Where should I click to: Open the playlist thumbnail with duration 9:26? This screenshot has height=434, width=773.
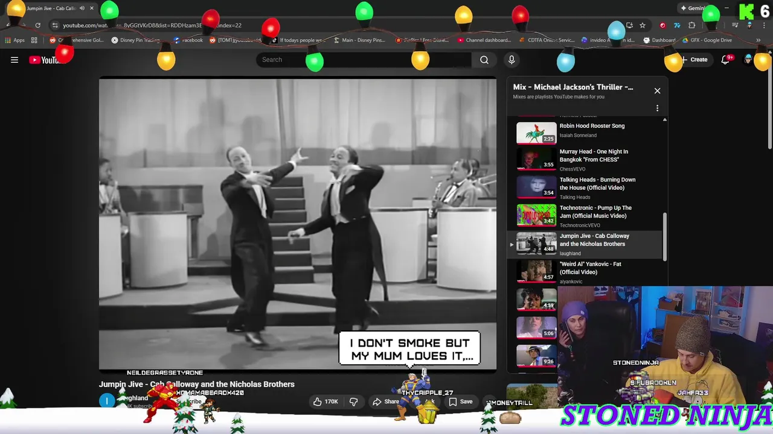(x=536, y=356)
